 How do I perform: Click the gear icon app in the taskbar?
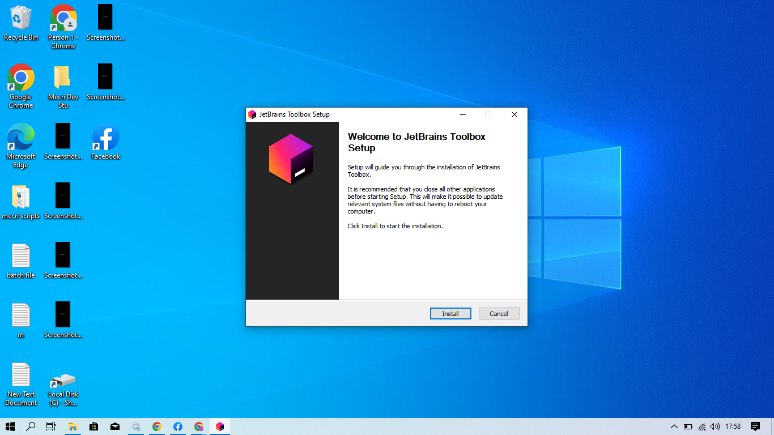136,427
